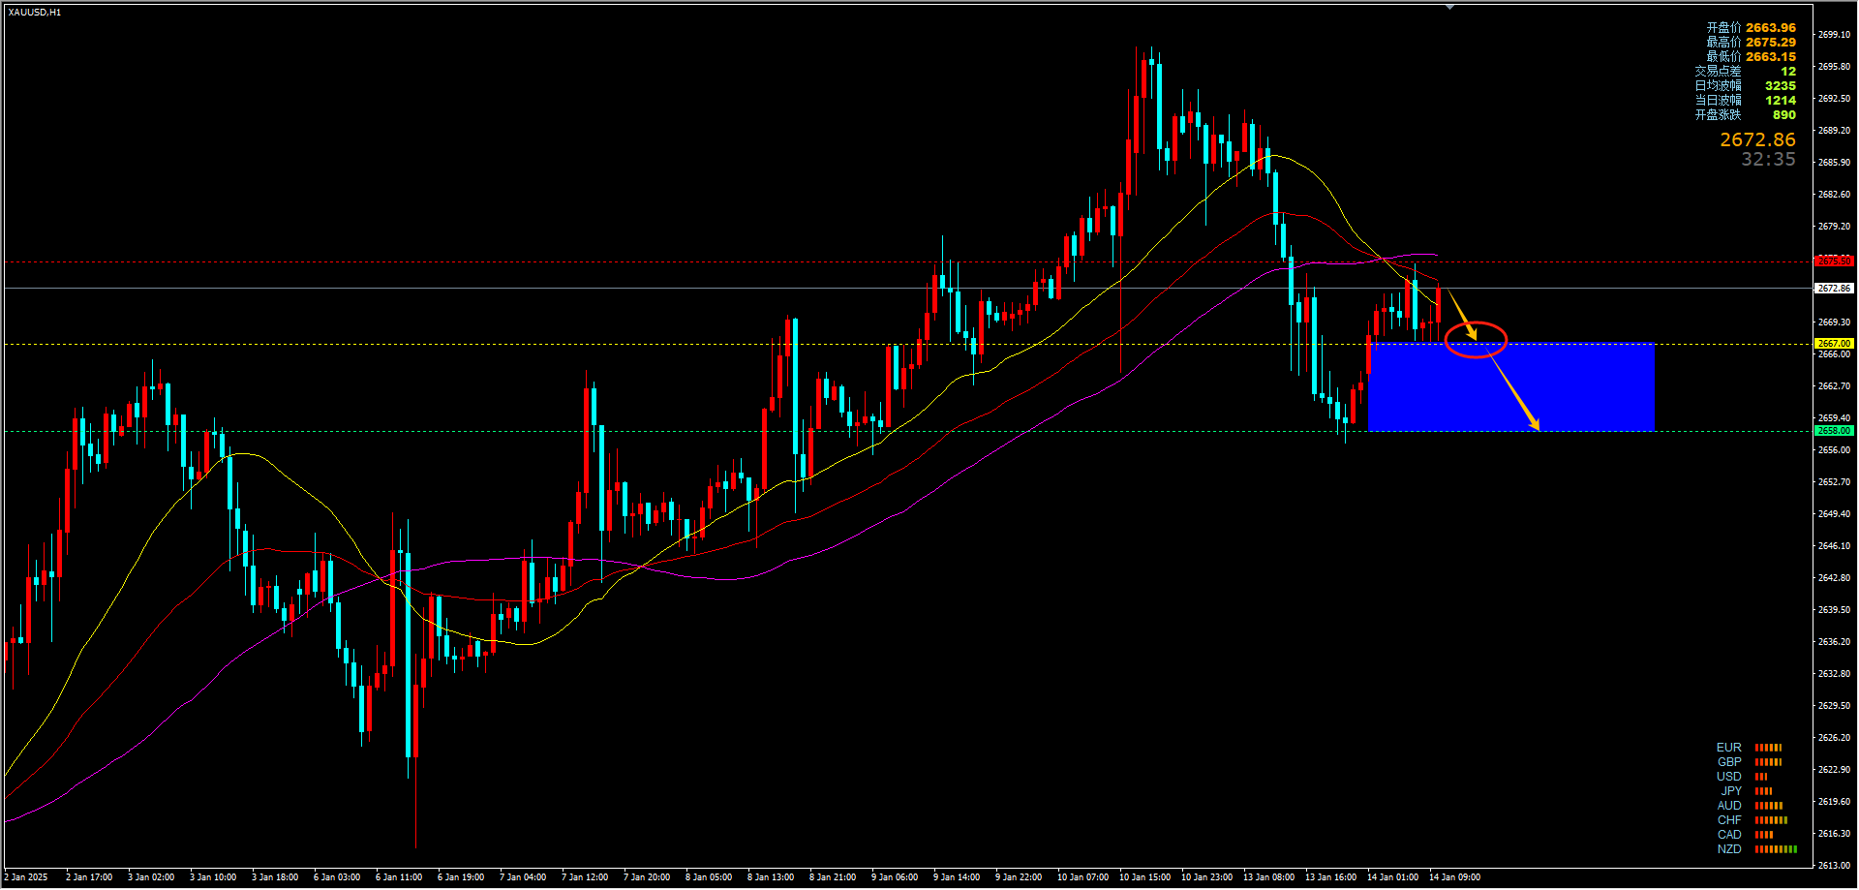Click the 8 Jan 13:00 time axis label
Screen dimensions: 1859x890
pos(771,877)
